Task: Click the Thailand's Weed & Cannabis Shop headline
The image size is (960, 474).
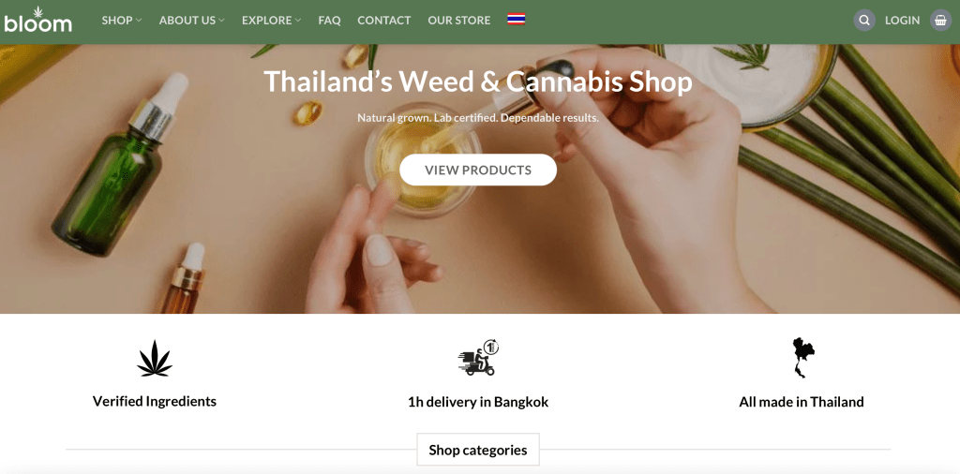Action: pos(478,81)
